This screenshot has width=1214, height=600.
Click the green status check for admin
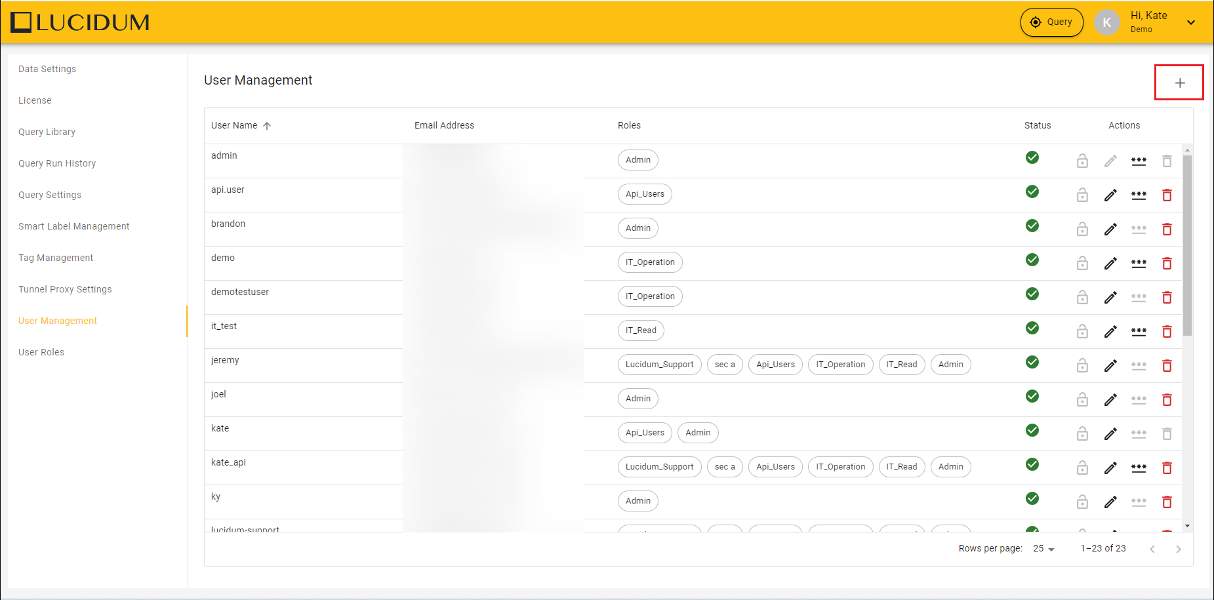[1032, 157]
